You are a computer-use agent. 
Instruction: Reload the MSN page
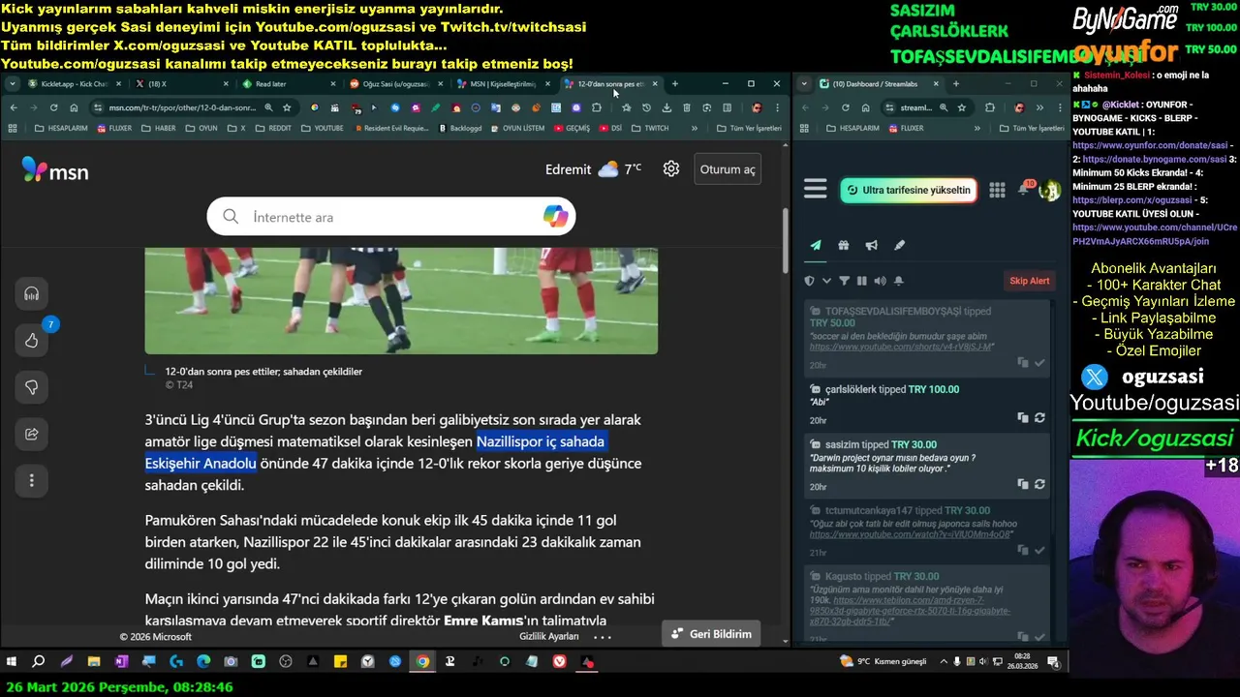click(x=53, y=107)
